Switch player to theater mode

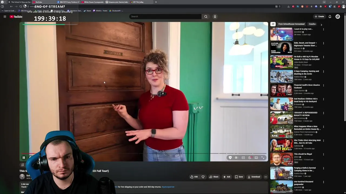tap(256, 158)
